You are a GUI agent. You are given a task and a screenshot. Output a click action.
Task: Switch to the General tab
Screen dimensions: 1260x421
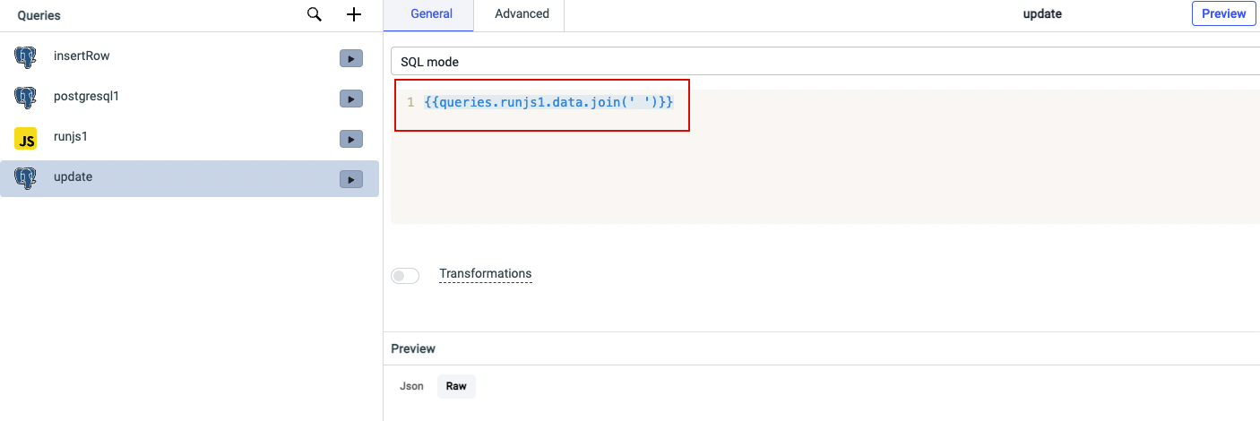point(431,14)
